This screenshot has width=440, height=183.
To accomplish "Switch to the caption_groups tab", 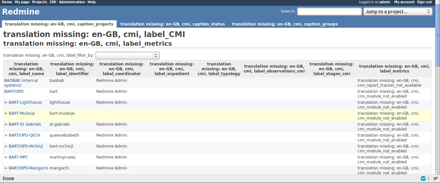I will click(285, 24).
